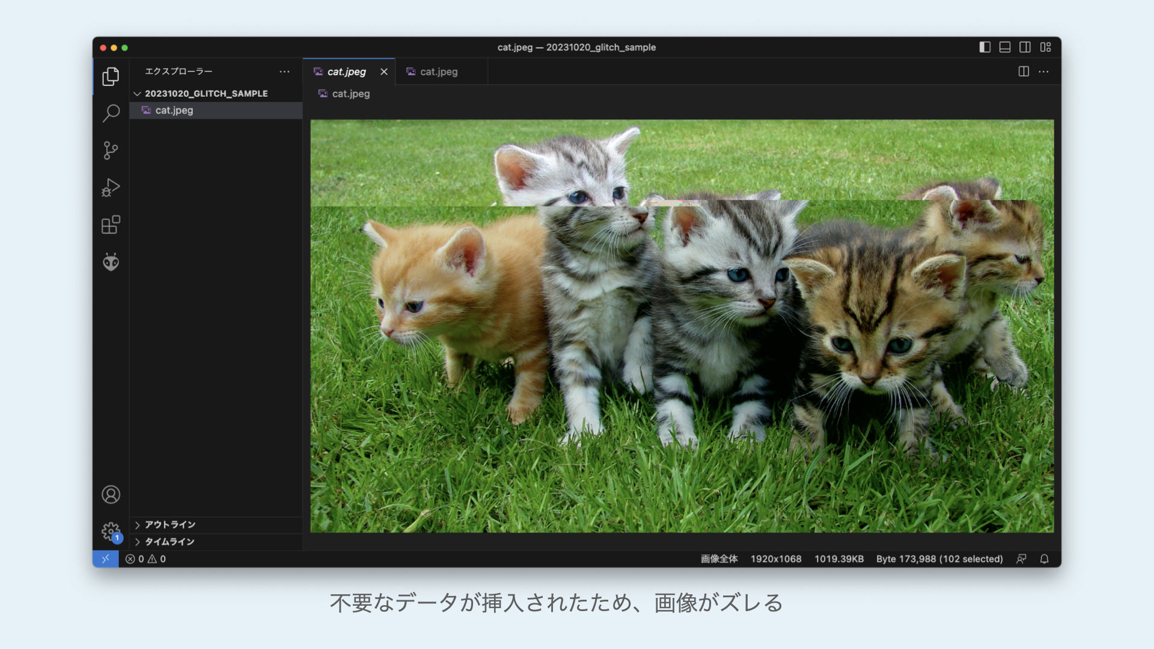
Task: Click the errors and warnings status indicator
Action: (x=145, y=559)
